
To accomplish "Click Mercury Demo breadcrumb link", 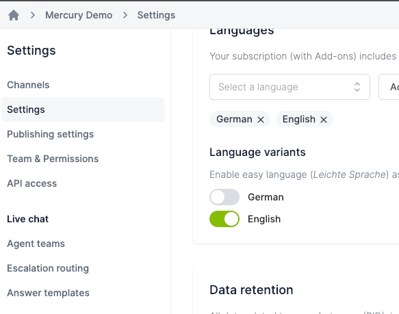I will [79, 15].
